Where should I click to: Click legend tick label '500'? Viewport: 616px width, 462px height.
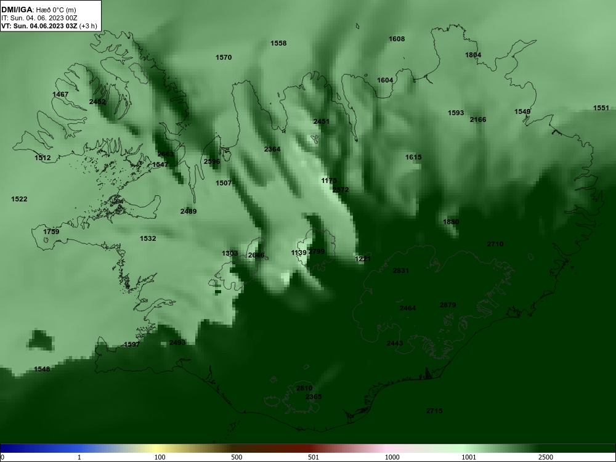tap(237, 457)
